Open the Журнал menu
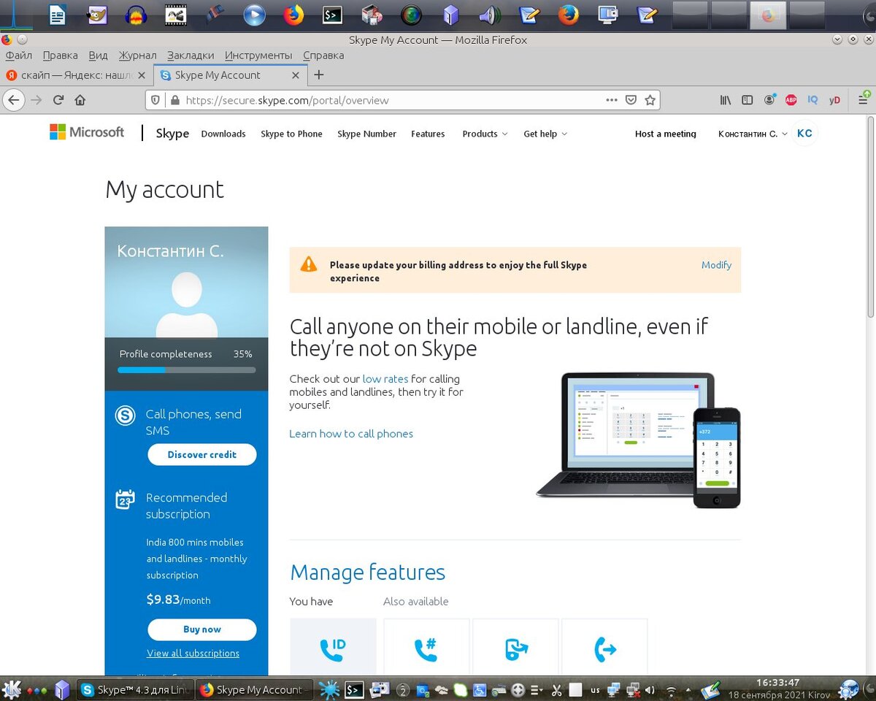This screenshot has width=876, height=701. (138, 55)
